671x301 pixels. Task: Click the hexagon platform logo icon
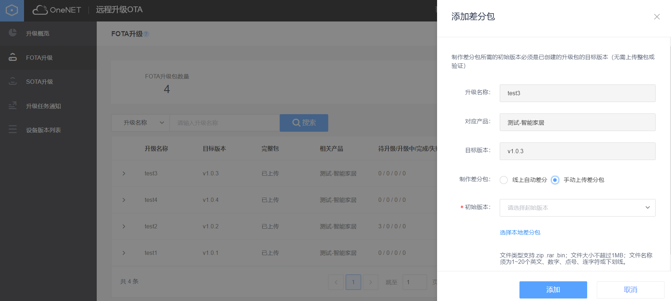click(x=12, y=10)
